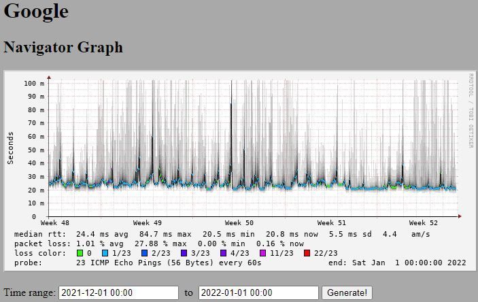Click the purple 4/23 loss swatch
Viewport: 478px width, 302px height.
coord(224,253)
